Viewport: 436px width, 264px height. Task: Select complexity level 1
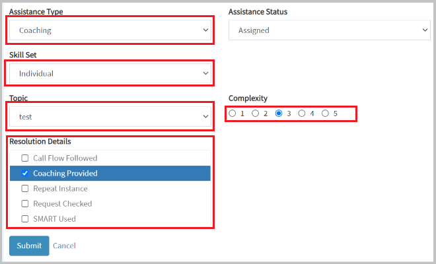click(232, 114)
